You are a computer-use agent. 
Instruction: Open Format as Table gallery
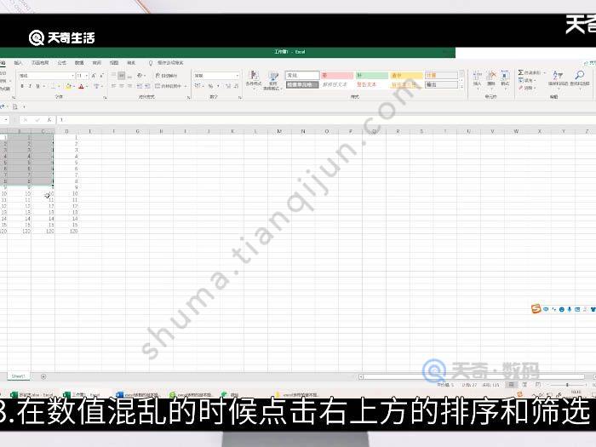coord(273,80)
